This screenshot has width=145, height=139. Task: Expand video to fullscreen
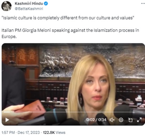[x=139, y=120]
